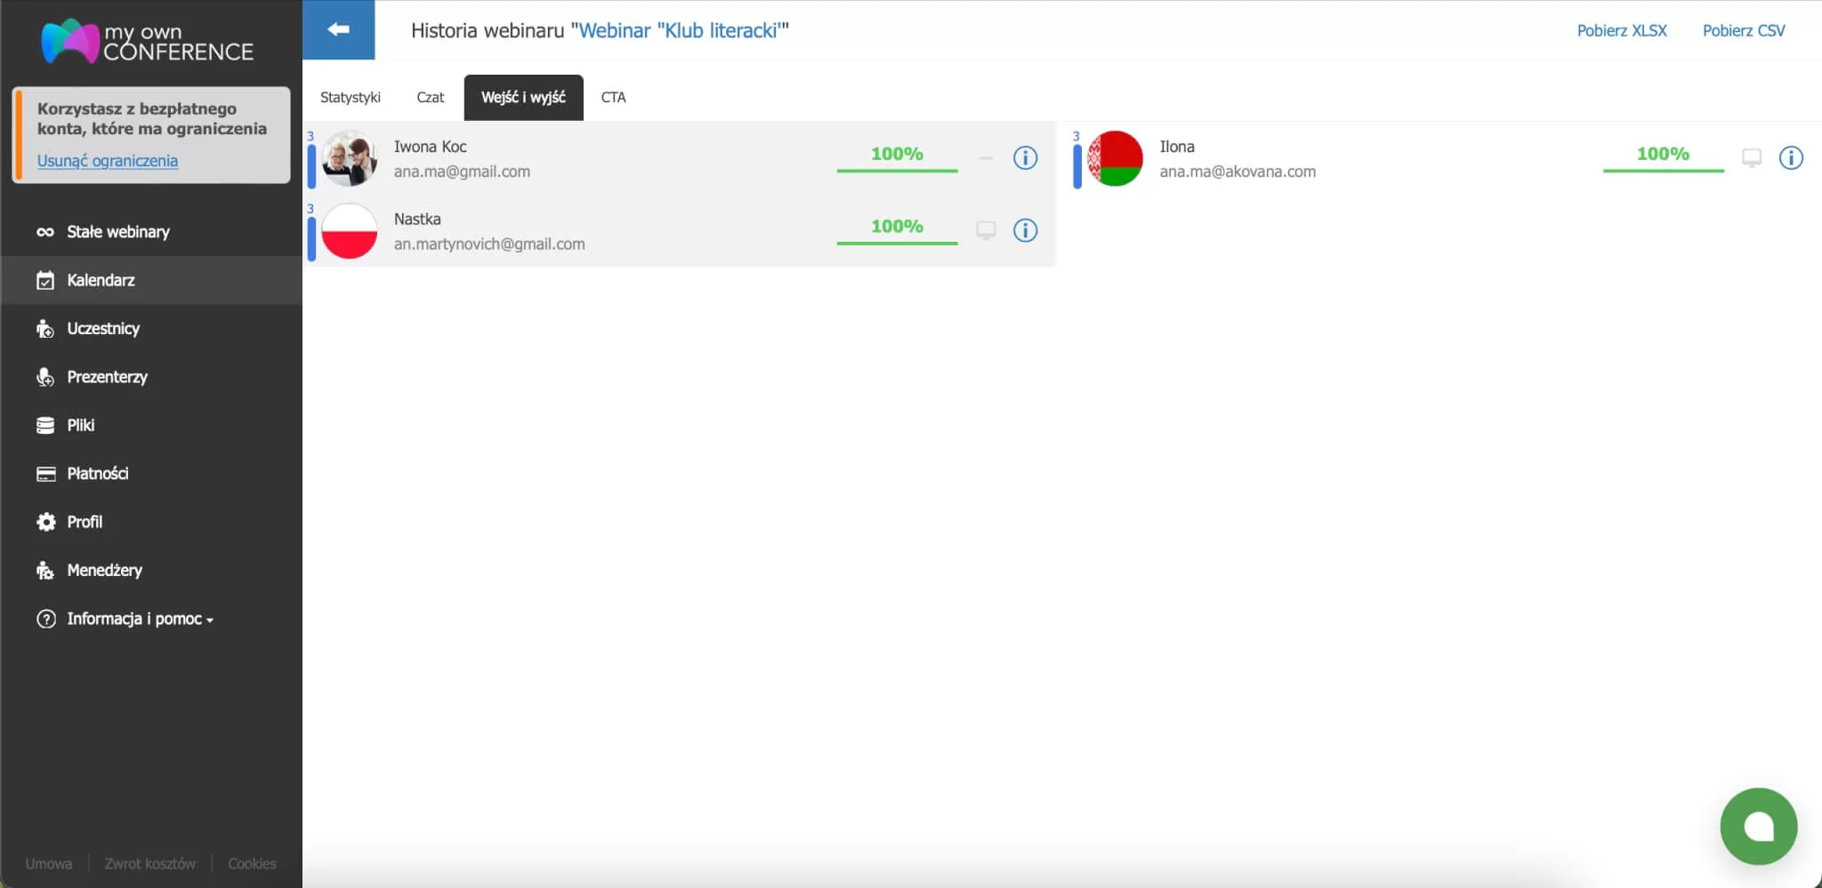This screenshot has height=888, width=1822.
Task: Click the Pobierz XLSX link
Action: click(x=1622, y=29)
